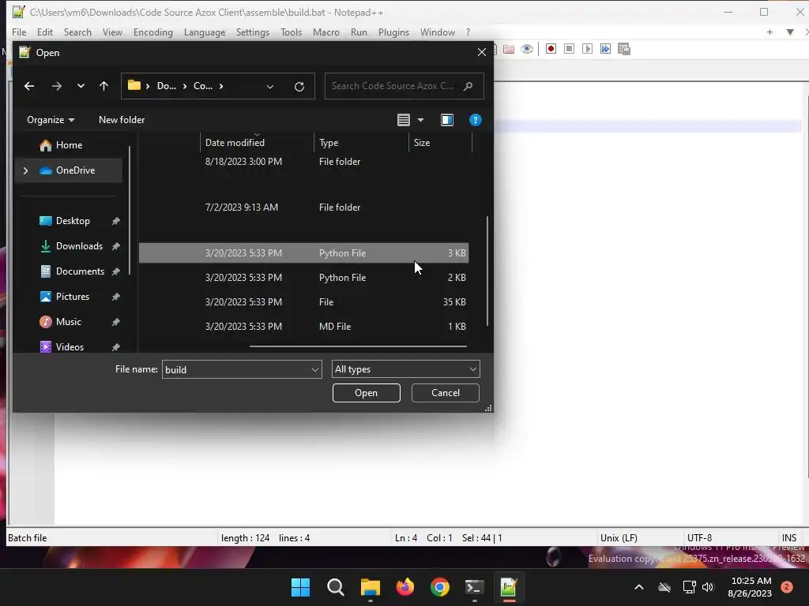Open Videos quick access folder
809x606 pixels.
[x=70, y=347]
